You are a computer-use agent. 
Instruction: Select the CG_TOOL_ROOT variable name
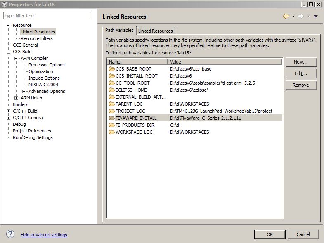132,83
